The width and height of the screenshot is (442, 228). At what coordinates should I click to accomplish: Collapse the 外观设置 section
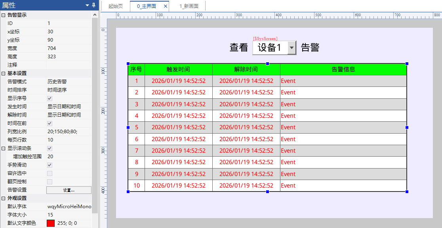tap(3, 198)
